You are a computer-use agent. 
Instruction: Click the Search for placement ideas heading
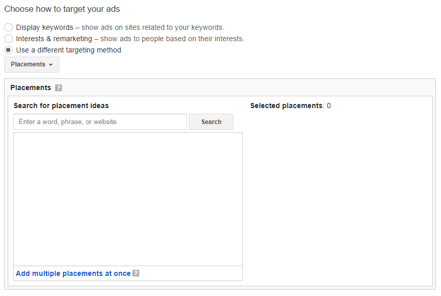tap(61, 106)
